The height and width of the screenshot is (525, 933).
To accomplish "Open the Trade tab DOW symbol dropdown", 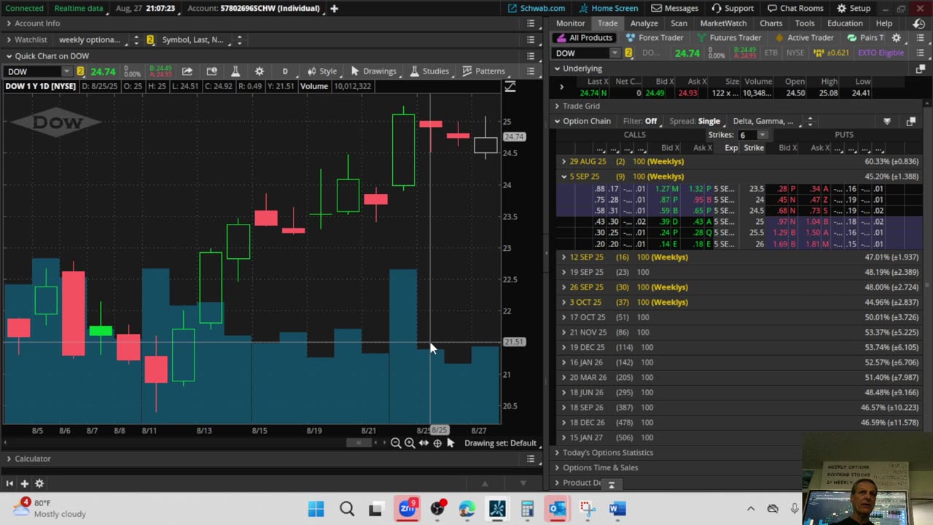I will (614, 53).
